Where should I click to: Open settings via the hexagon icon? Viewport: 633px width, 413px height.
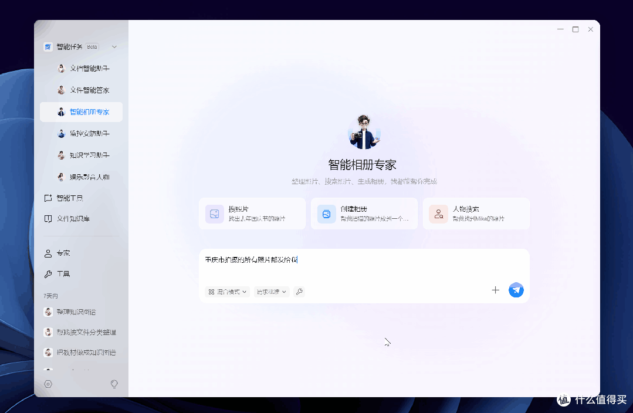coord(48,384)
